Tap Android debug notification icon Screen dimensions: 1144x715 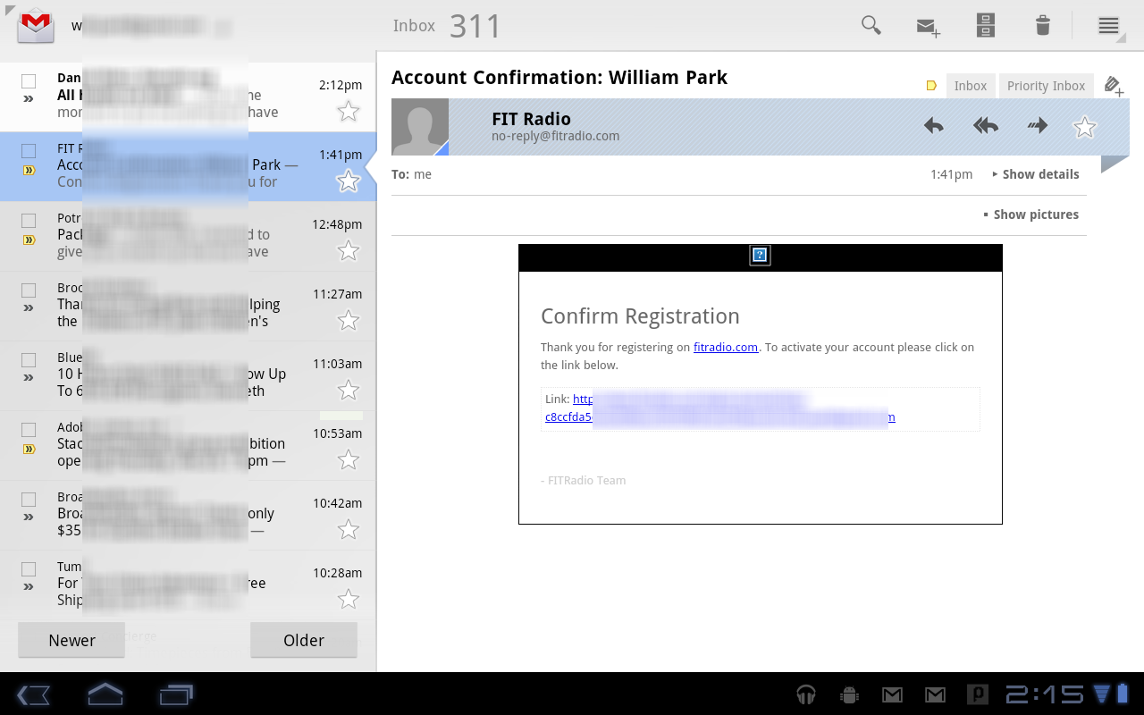(849, 694)
